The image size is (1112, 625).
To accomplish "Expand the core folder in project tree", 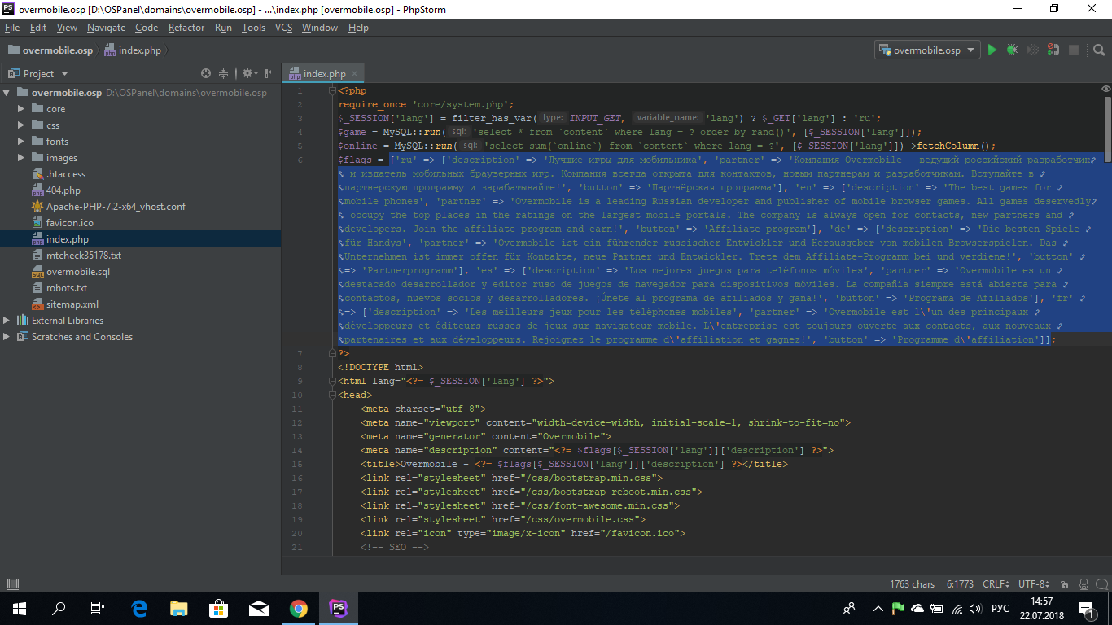I will [x=21, y=109].
